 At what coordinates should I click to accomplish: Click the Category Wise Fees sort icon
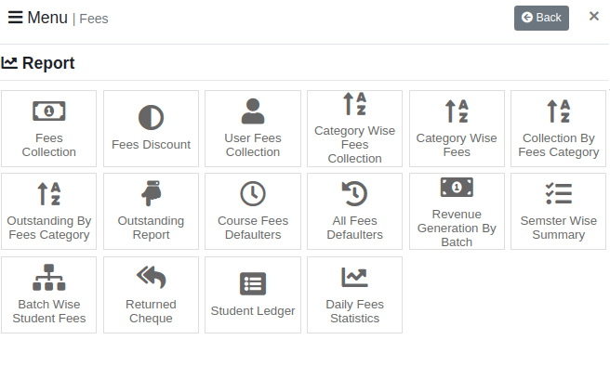click(457, 111)
